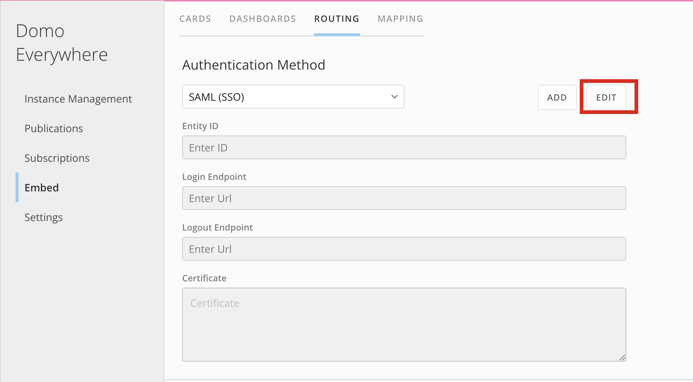Image resolution: width=693 pixels, height=382 pixels.
Task: Select the Routing tab
Action: [x=337, y=19]
